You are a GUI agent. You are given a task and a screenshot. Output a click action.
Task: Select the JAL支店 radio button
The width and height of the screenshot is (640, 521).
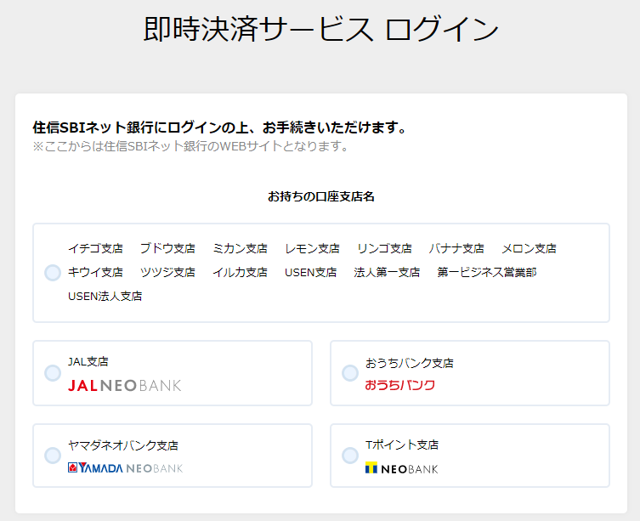[53, 373]
